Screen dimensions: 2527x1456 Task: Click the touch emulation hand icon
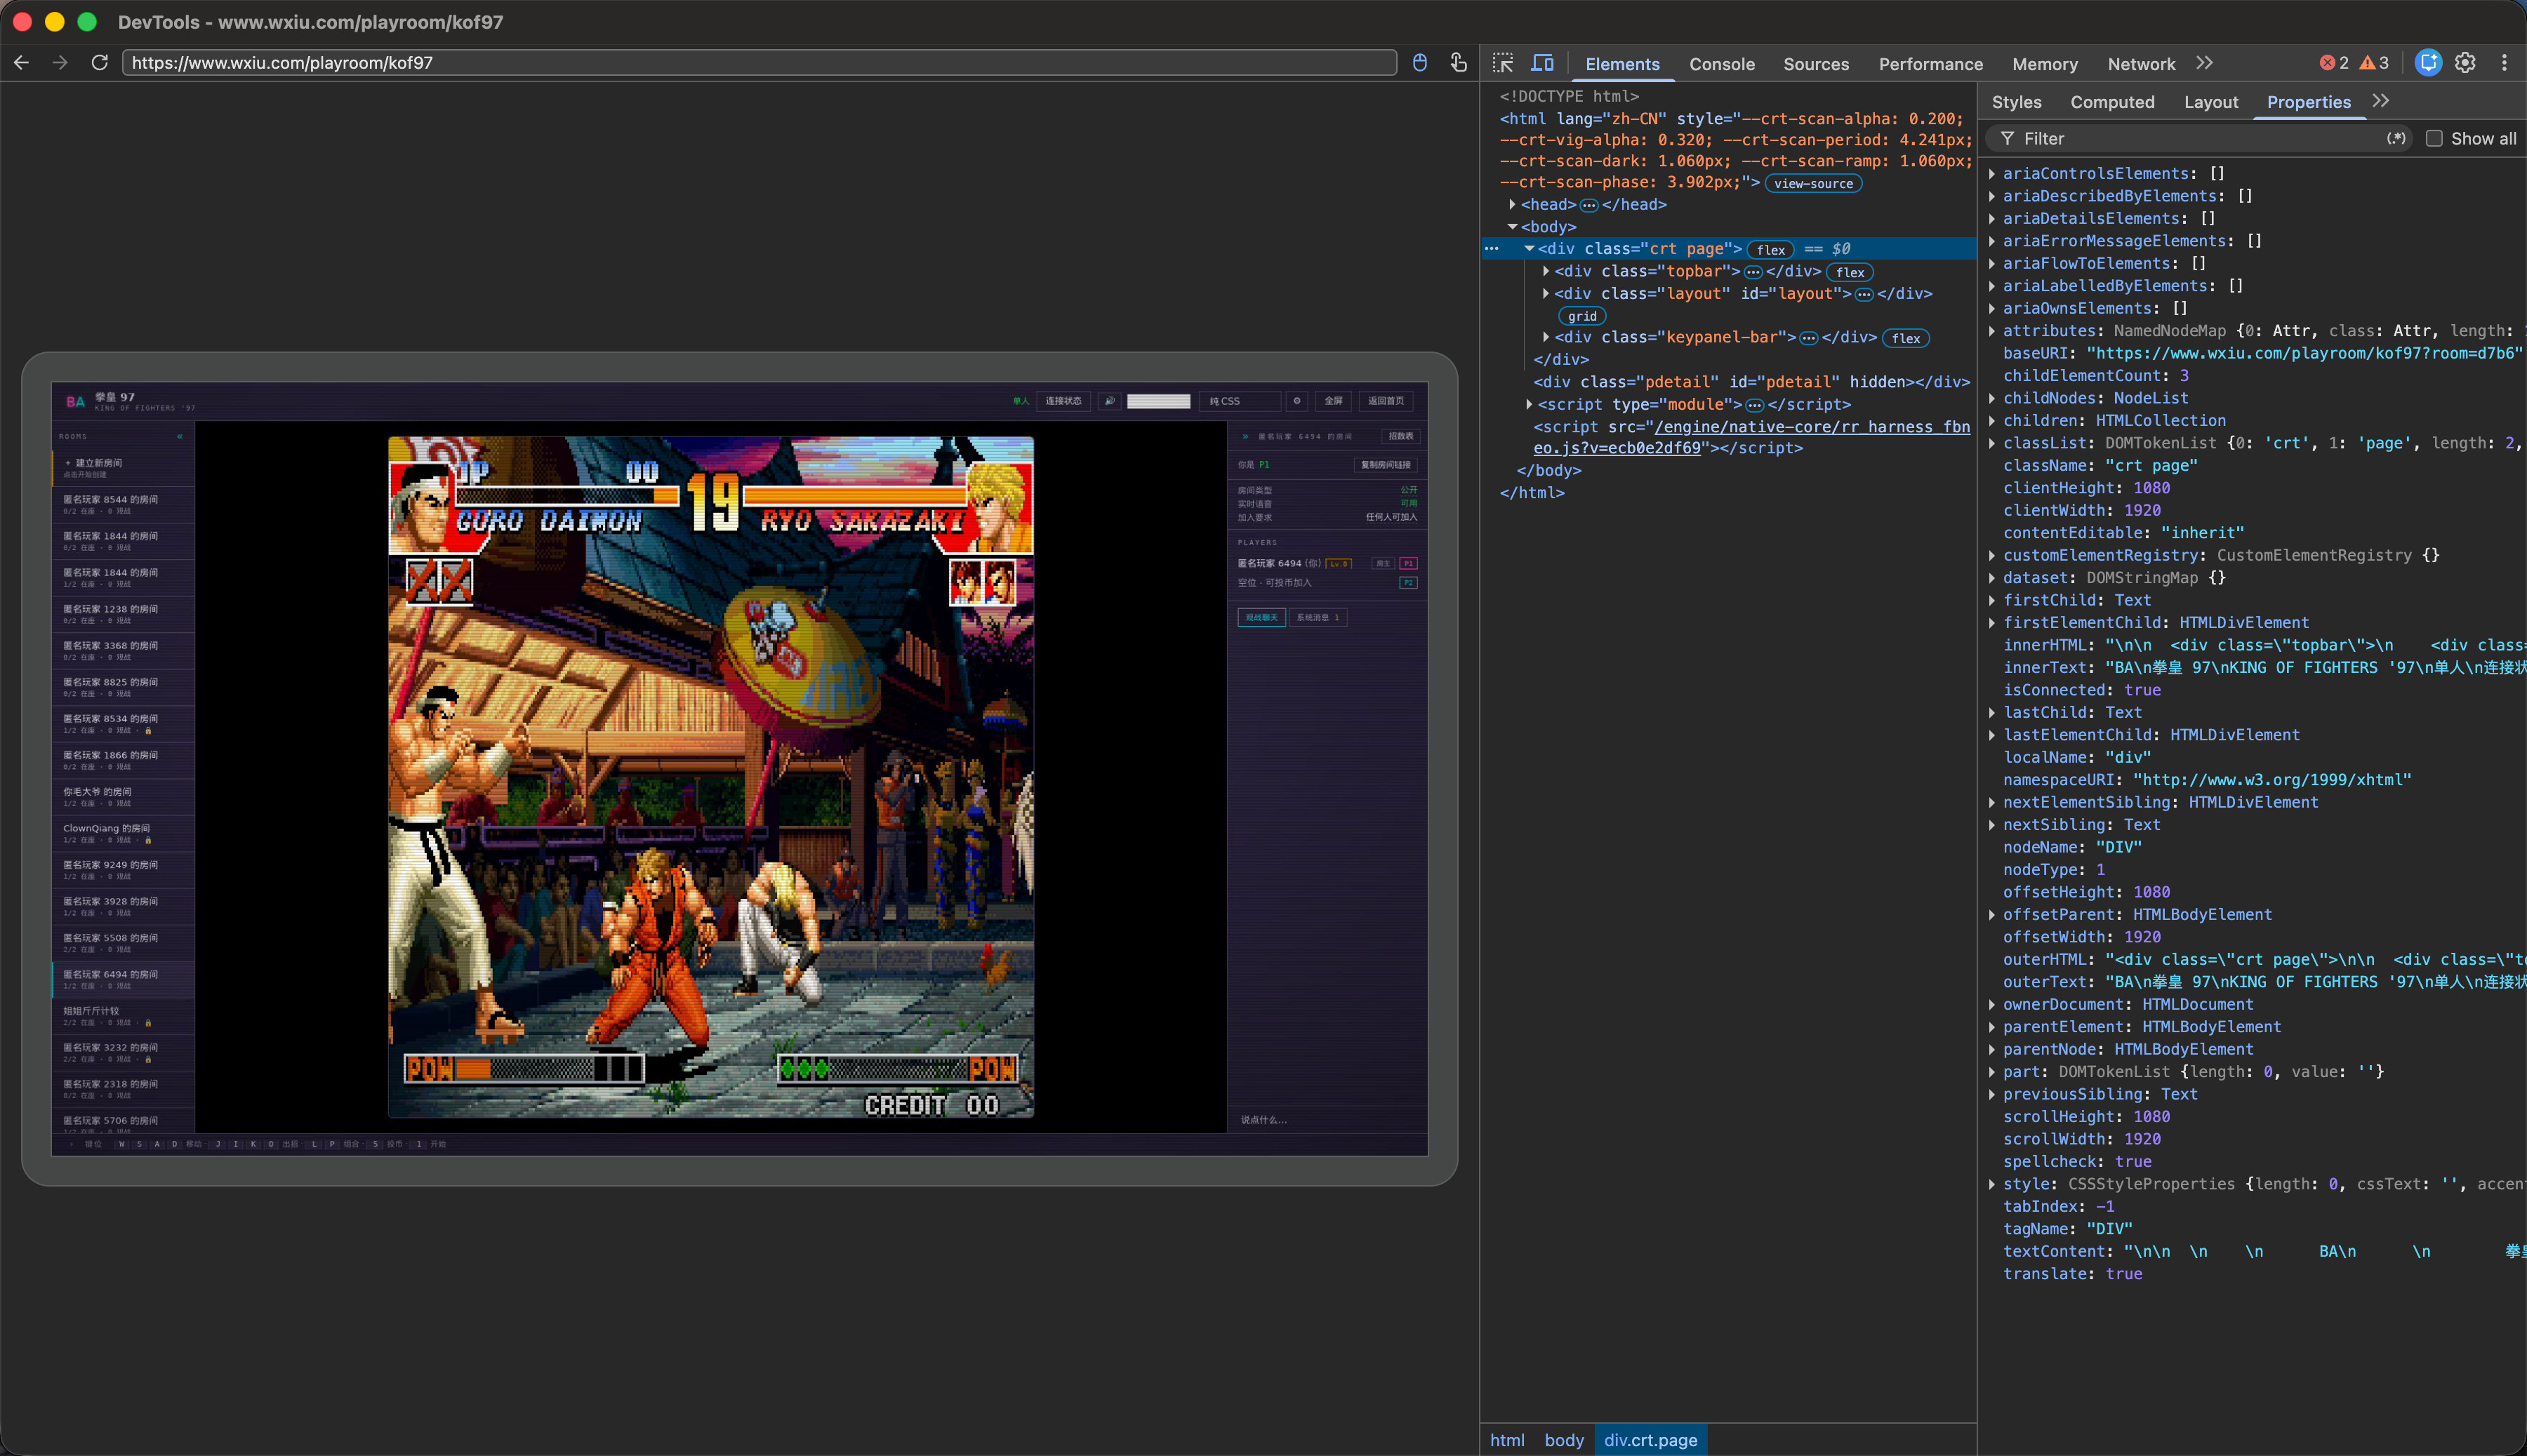coord(1459,62)
